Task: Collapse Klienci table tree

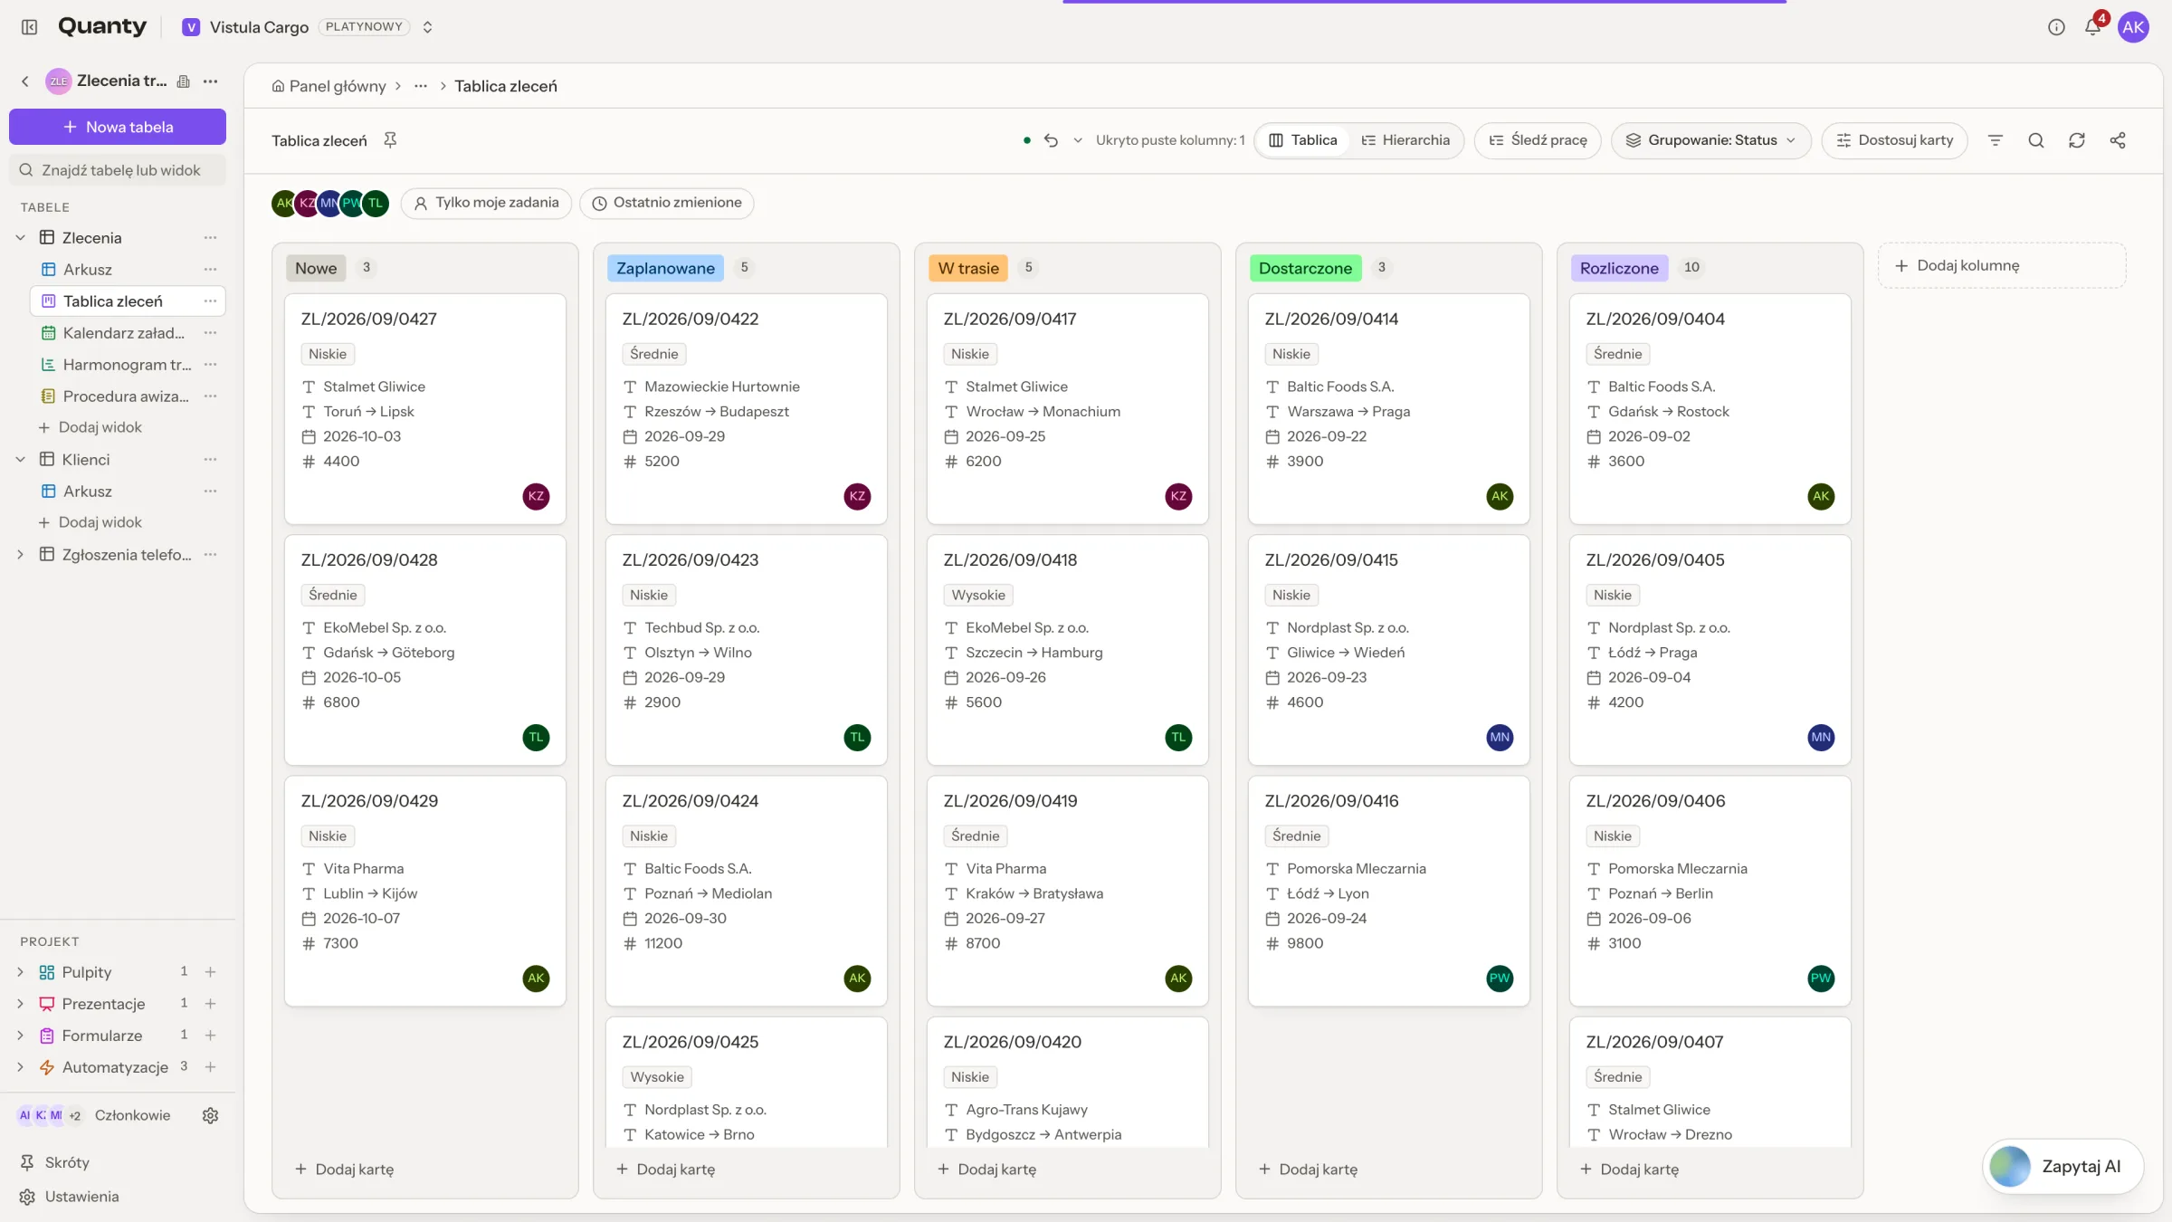Action: click(20, 460)
